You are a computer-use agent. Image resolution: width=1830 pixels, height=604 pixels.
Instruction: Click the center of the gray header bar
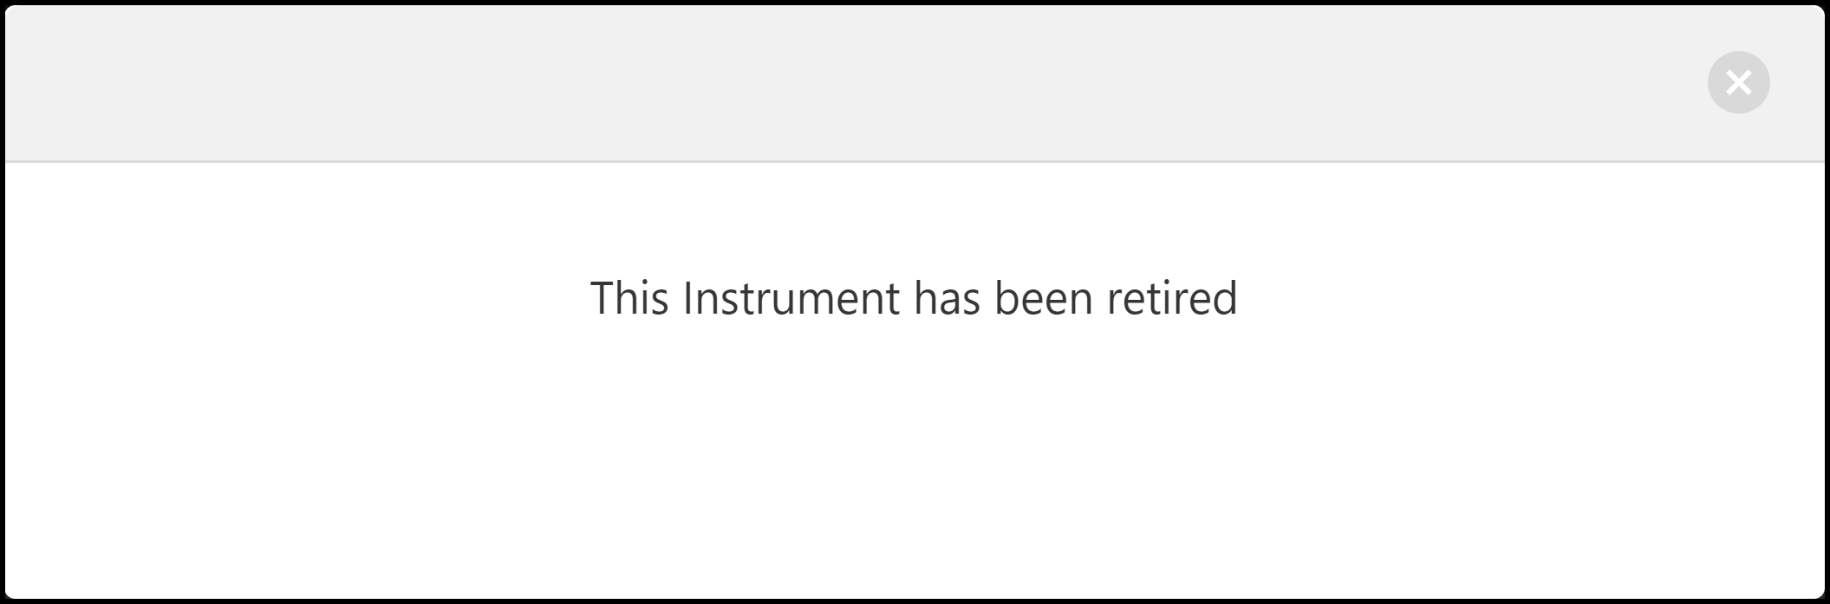tap(914, 82)
